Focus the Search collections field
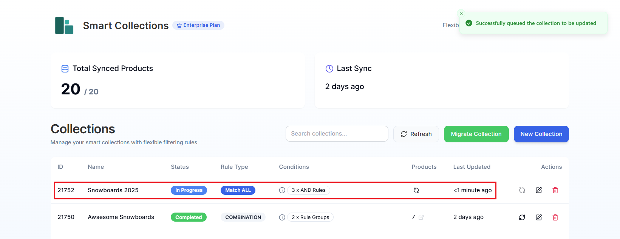The height and width of the screenshot is (239, 620). tap(337, 134)
